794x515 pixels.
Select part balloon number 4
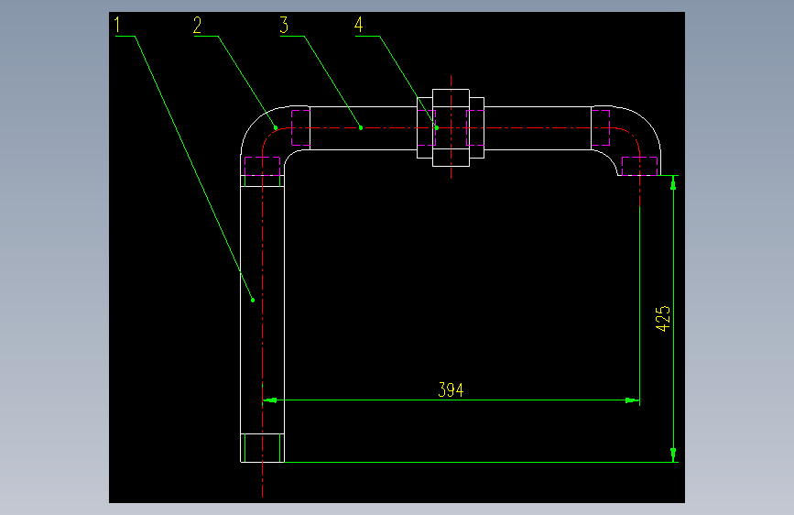pyautogui.click(x=358, y=25)
